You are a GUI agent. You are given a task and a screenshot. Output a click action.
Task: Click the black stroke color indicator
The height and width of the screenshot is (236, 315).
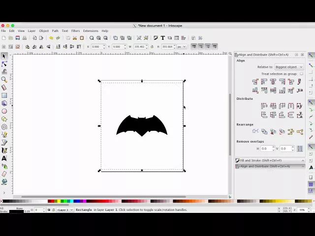coord(16,211)
